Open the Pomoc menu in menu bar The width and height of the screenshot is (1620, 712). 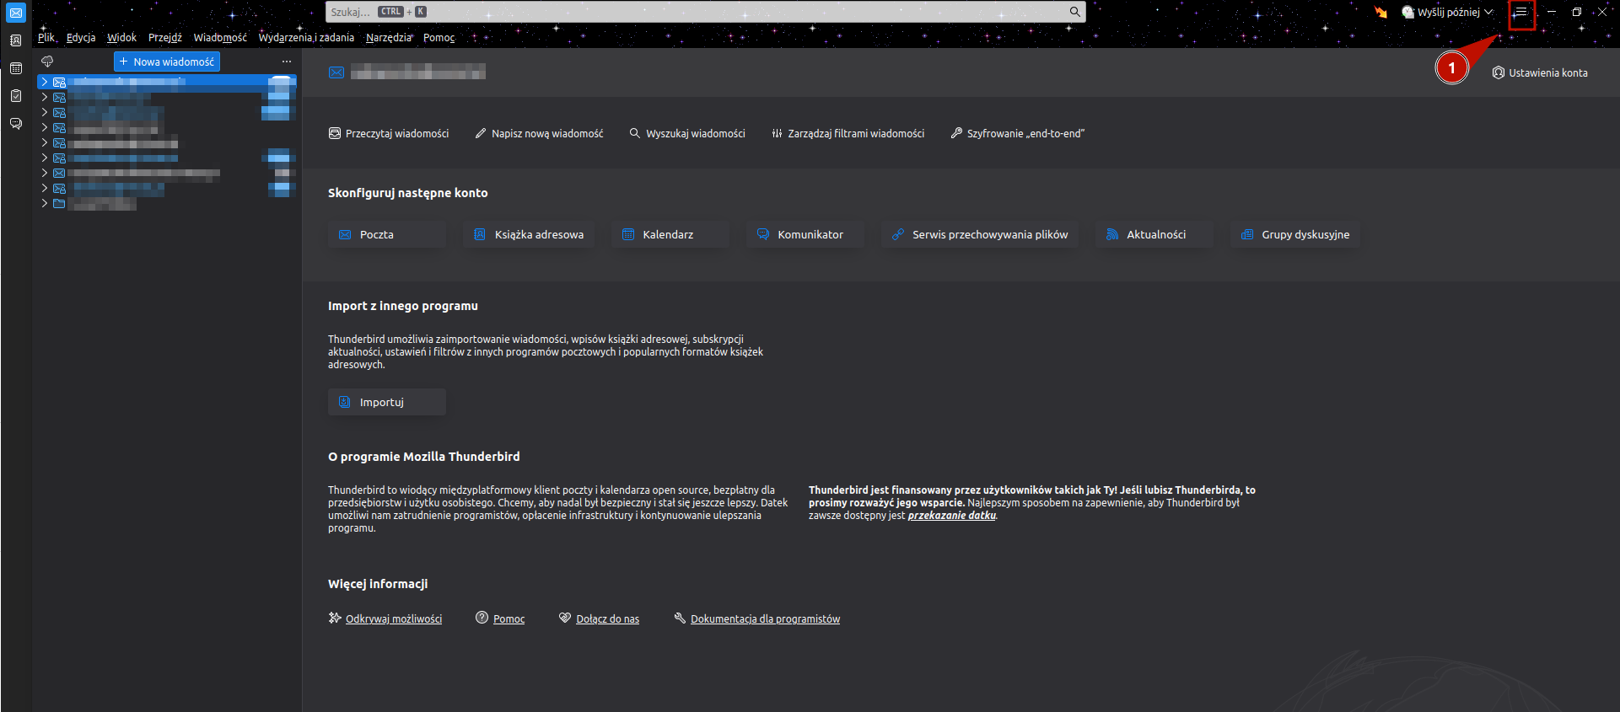(439, 37)
